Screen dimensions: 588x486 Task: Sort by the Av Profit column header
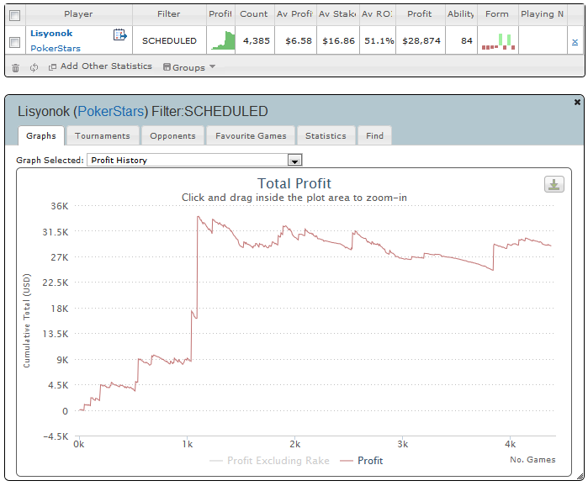[x=294, y=13]
